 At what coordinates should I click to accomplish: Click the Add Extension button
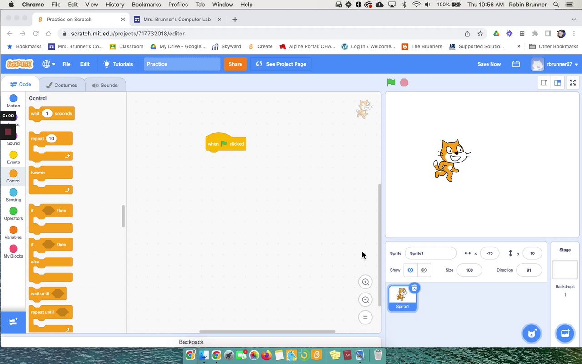pos(13,322)
